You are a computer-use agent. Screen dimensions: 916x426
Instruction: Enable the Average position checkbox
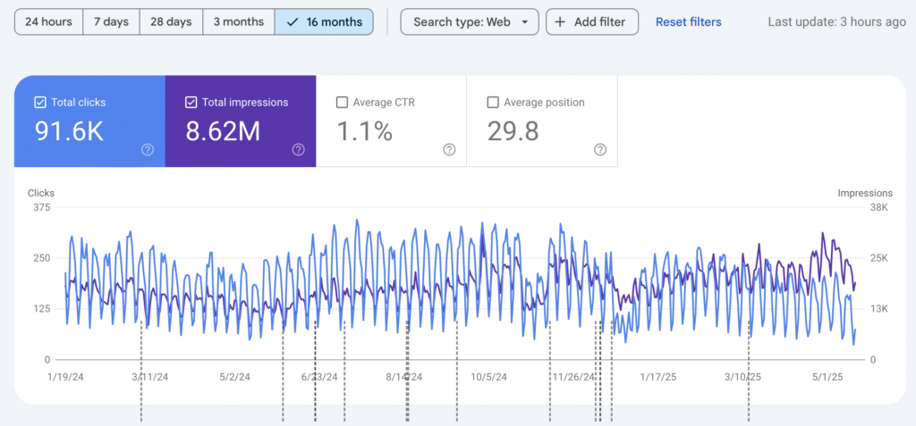[492, 103]
